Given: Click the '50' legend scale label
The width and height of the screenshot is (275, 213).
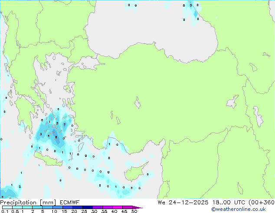Looking at the screenshot, I should [x=134, y=211].
